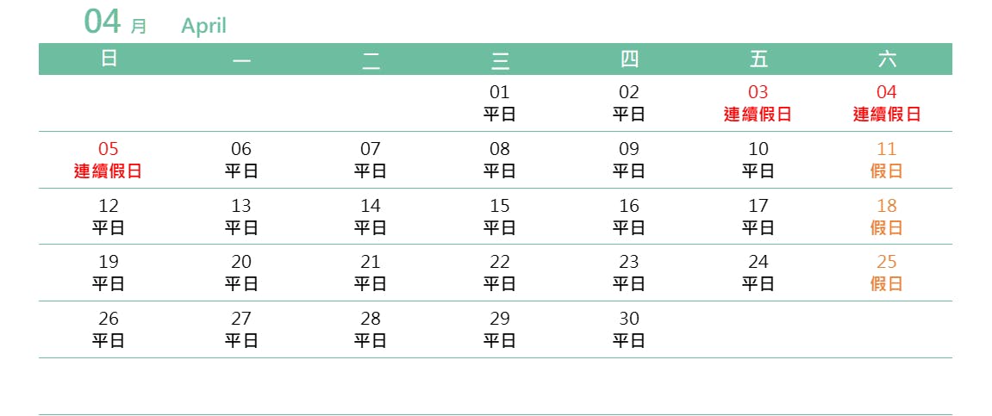Pick date 26 on Sunday column
This screenshot has width=992, height=416.
109,329
